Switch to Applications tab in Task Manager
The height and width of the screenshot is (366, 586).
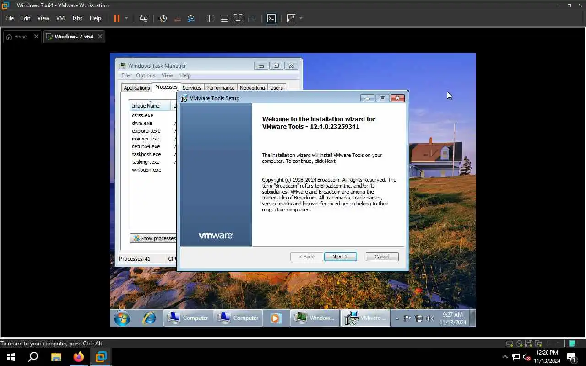(x=136, y=88)
